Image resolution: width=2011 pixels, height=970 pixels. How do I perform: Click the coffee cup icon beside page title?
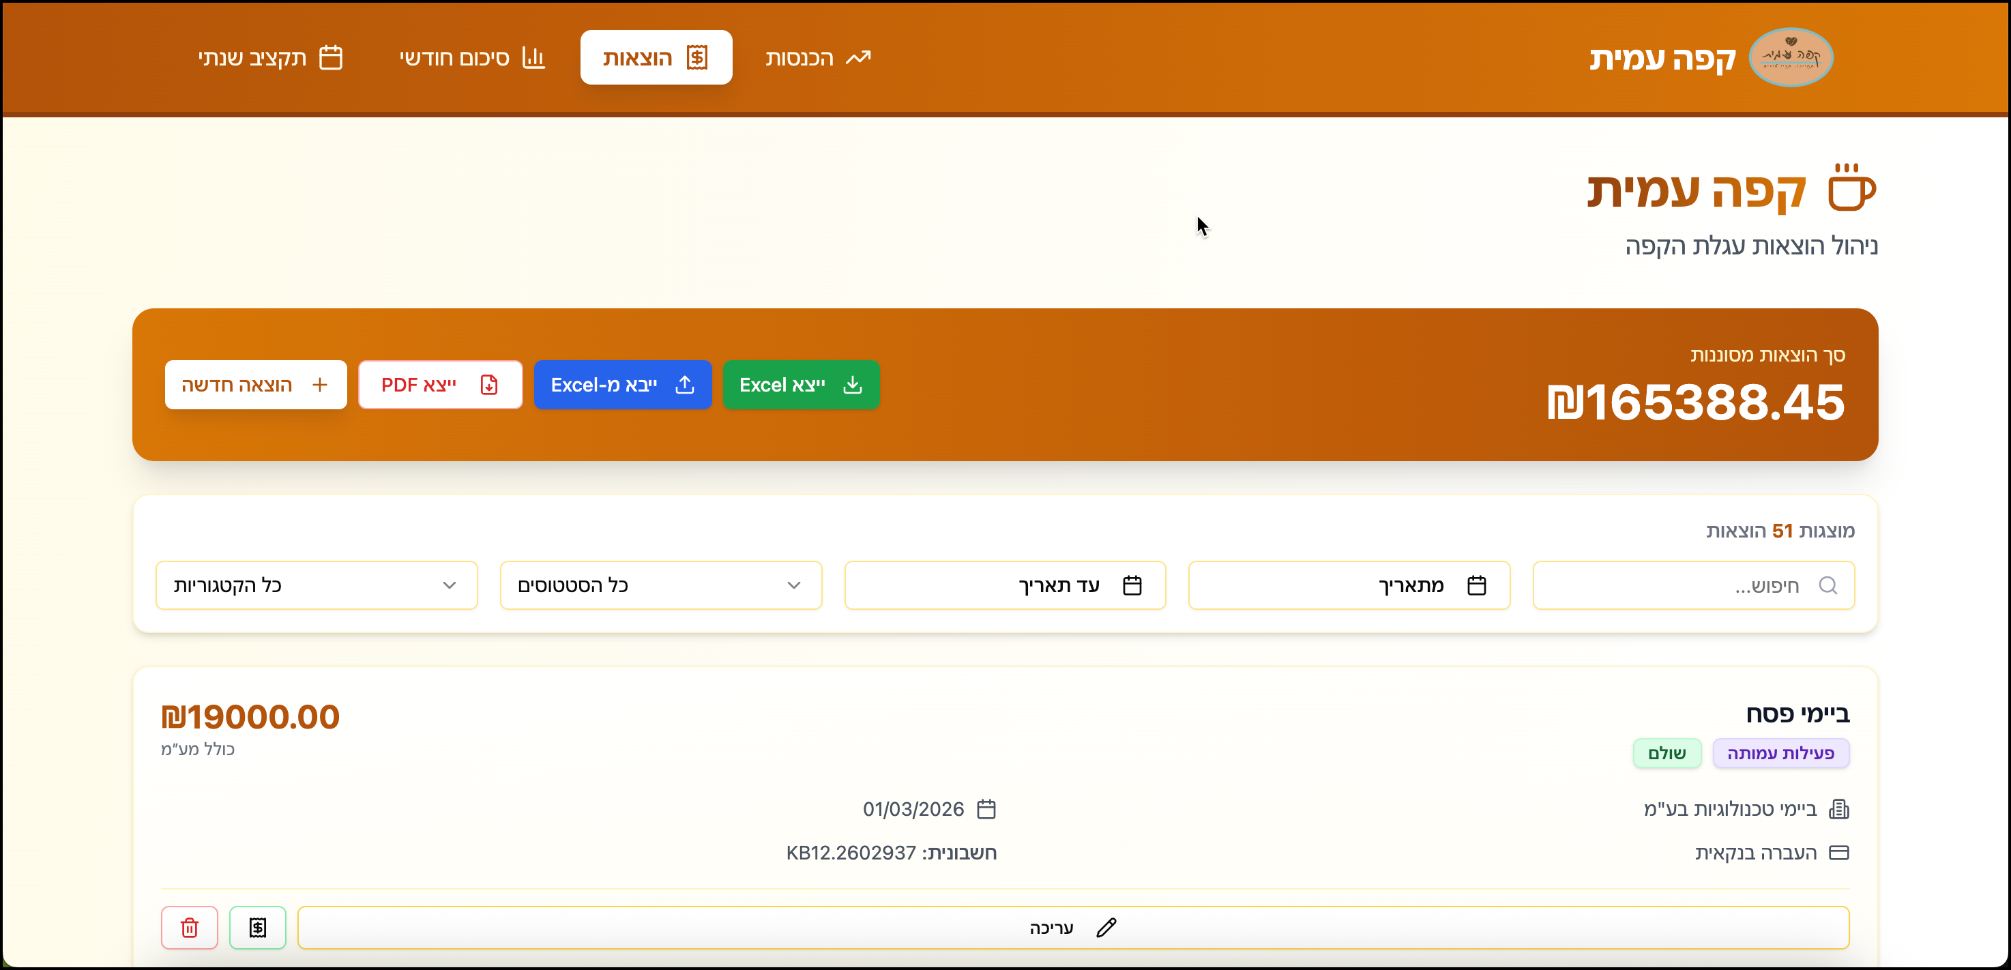coord(1852,188)
